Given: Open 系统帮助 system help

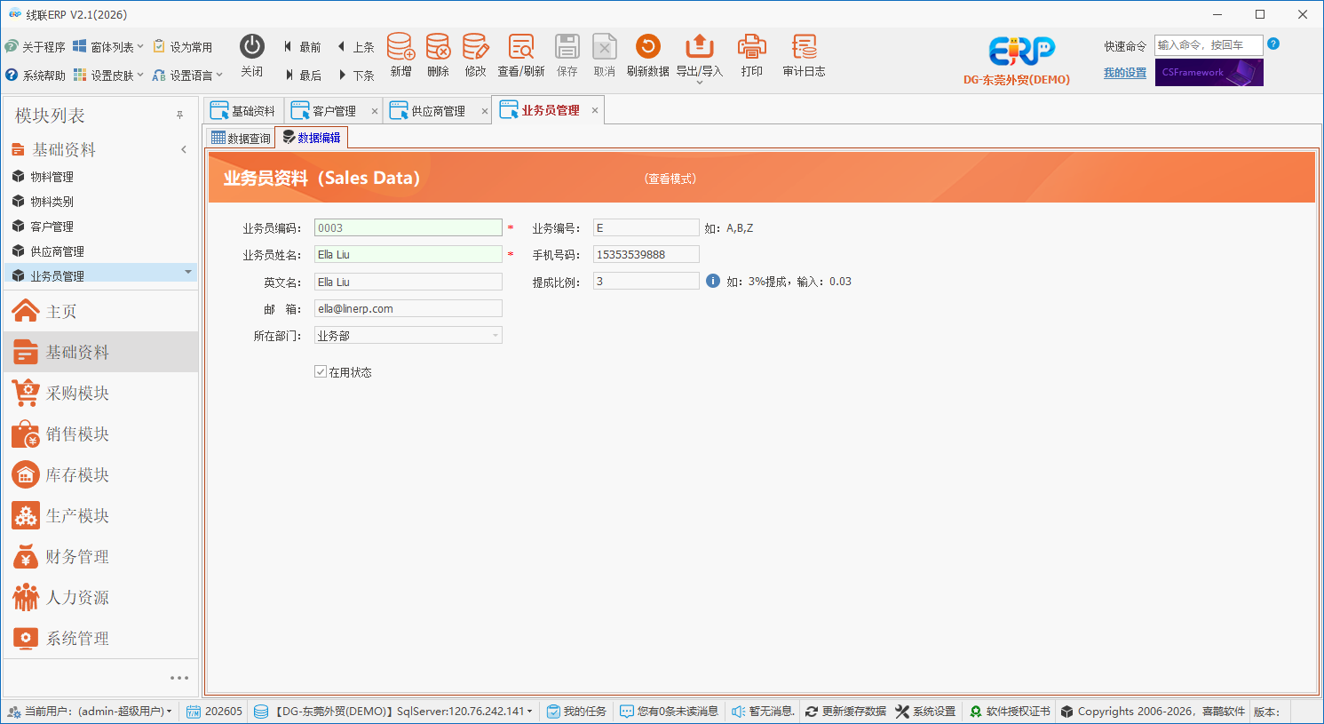Looking at the screenshot, I should [36, 76].
